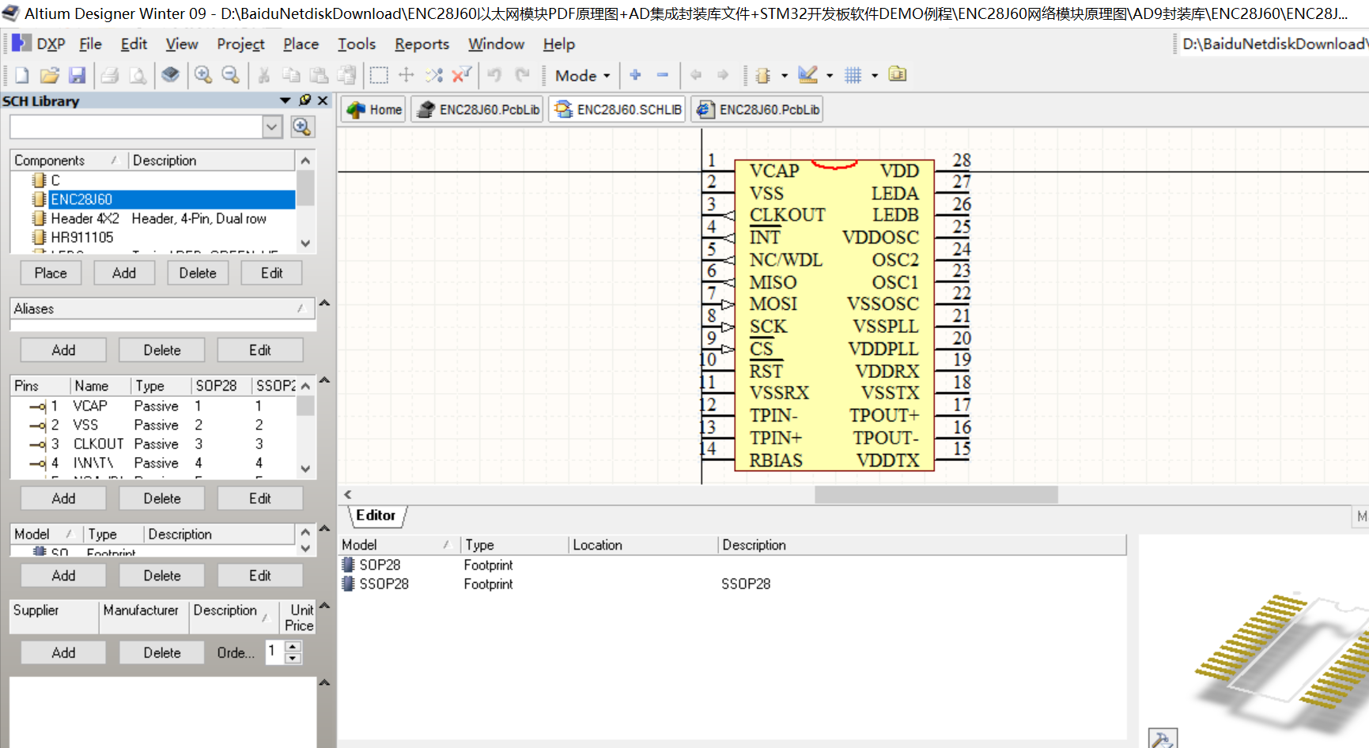Click Edit under Pins list
Screen dimensions: 1369x748
pos(260,498)
